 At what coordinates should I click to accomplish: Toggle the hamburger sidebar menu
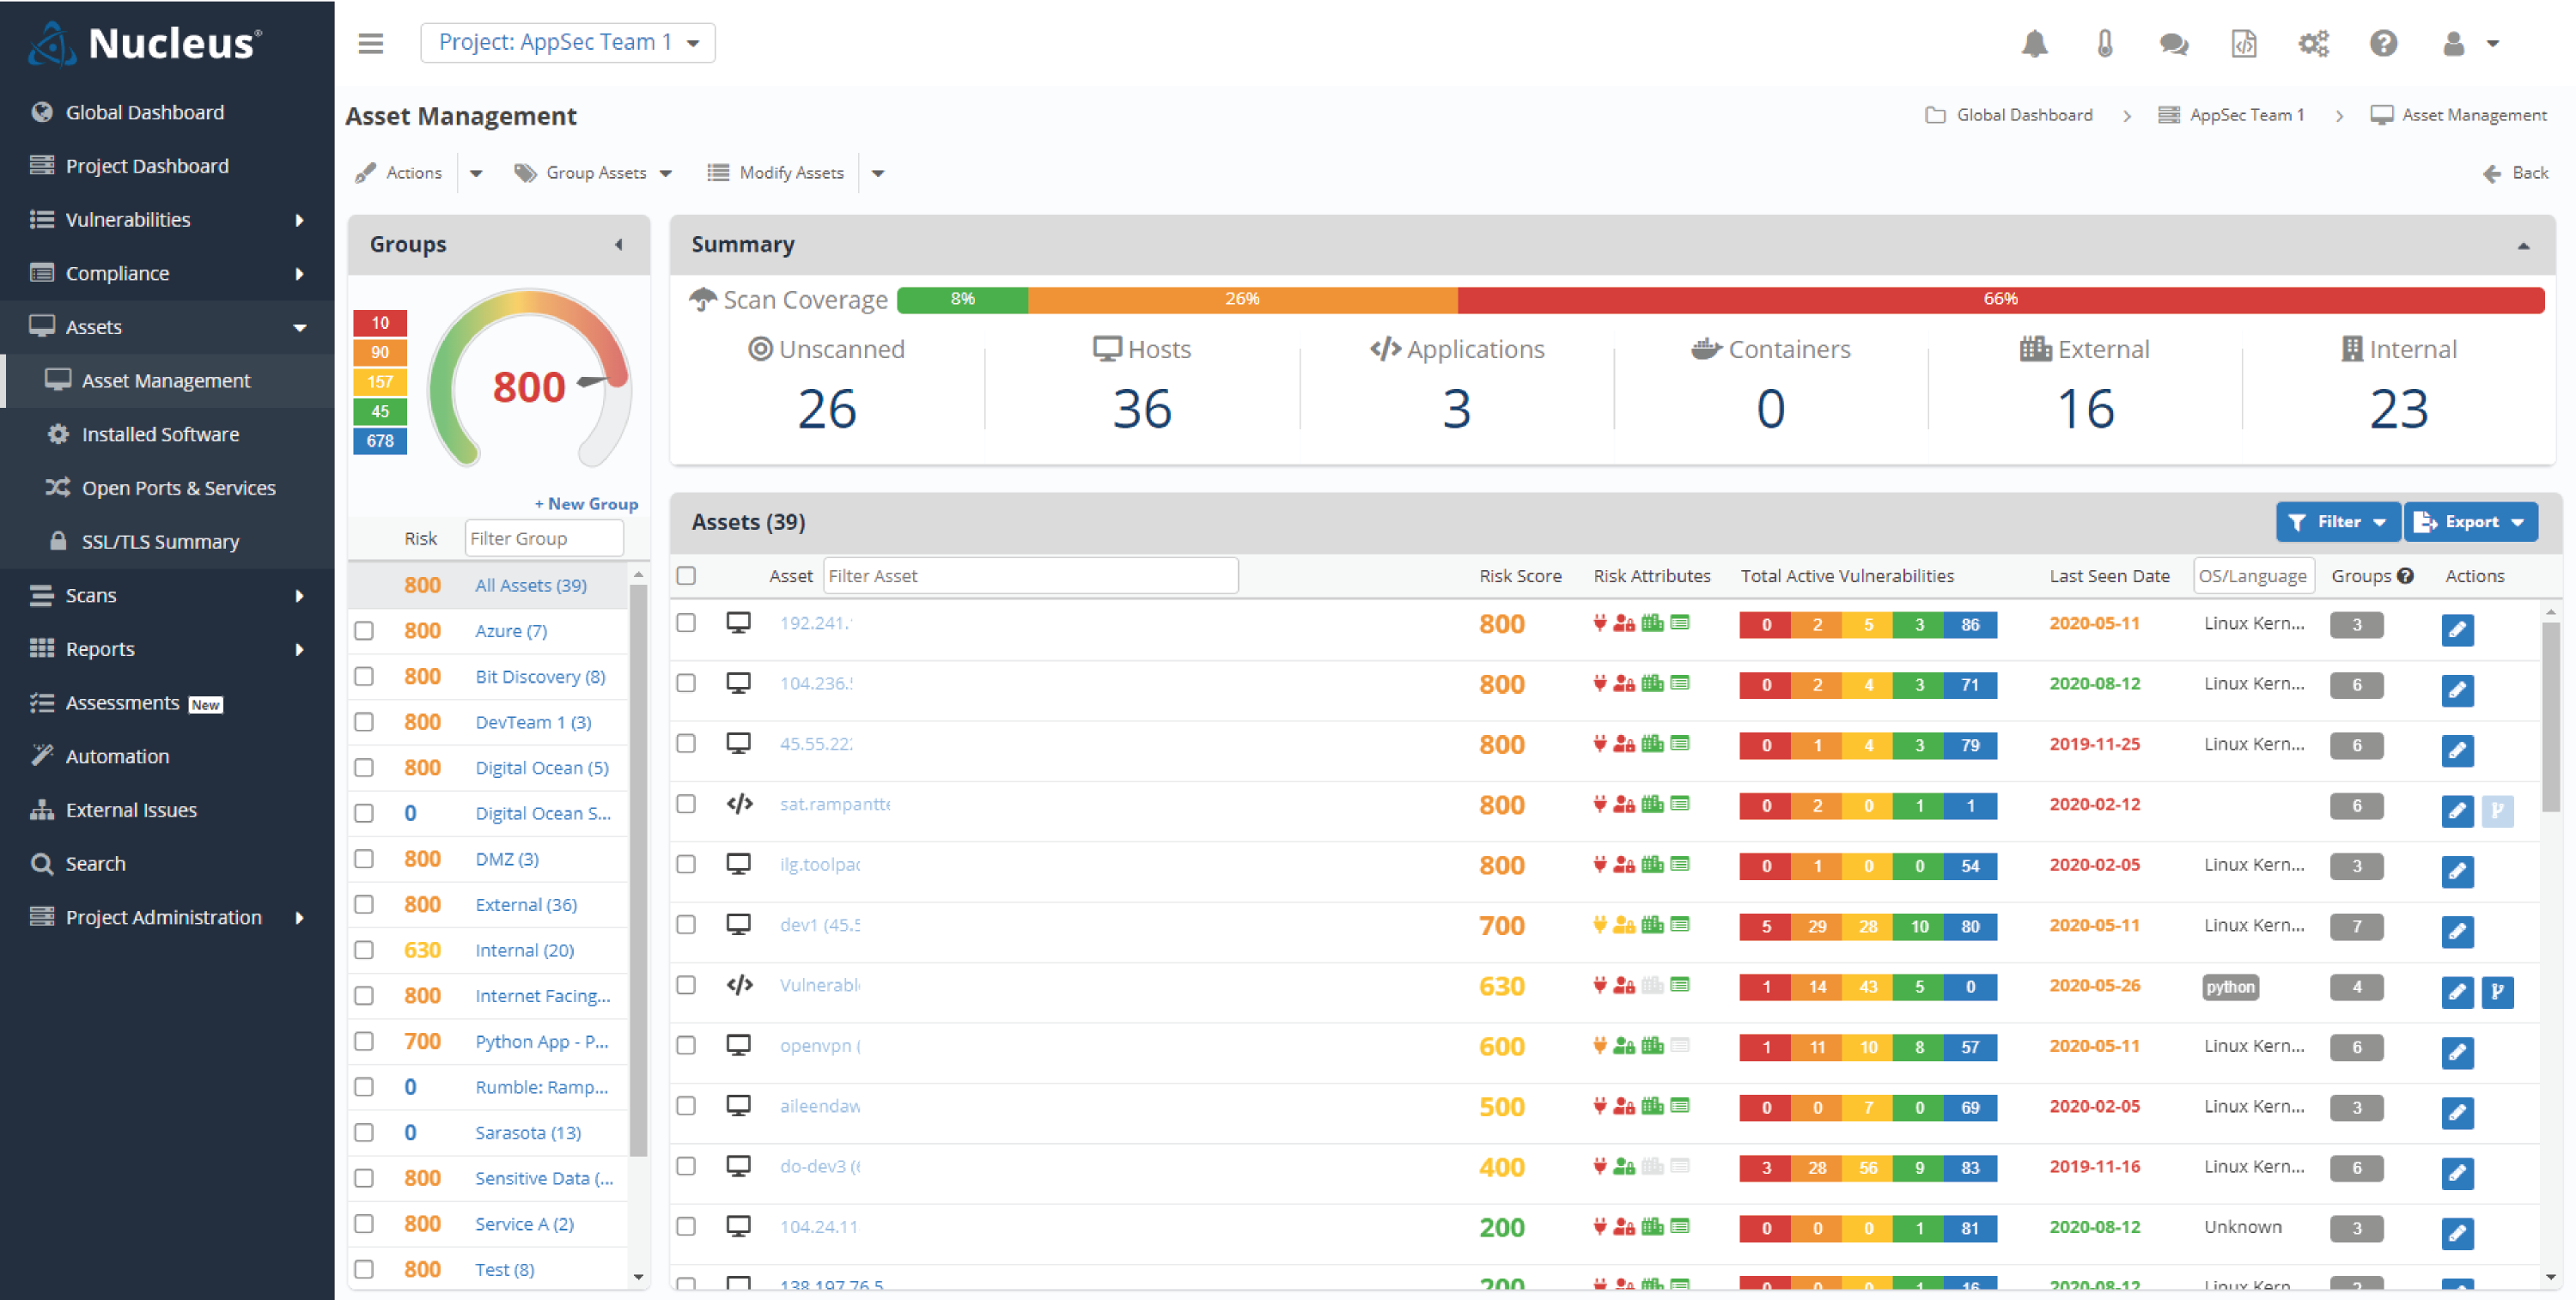tap(371, 43)
